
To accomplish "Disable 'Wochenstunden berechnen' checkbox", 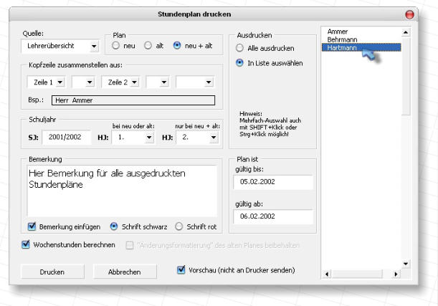I will pos(26,245).
